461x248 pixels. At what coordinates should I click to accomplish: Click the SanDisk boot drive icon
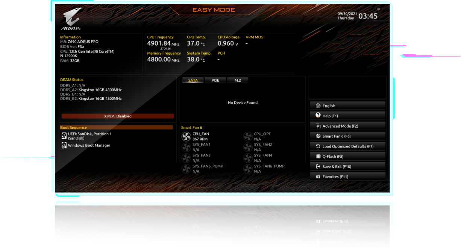point(64,135)
